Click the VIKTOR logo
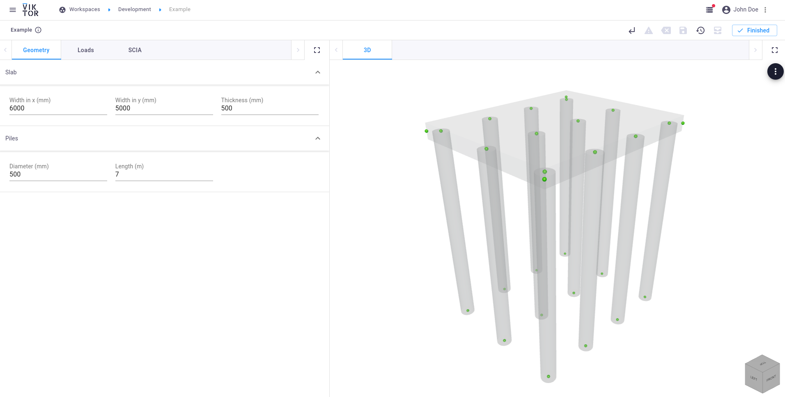The image size is (785, 397). [x=30, y=10]
